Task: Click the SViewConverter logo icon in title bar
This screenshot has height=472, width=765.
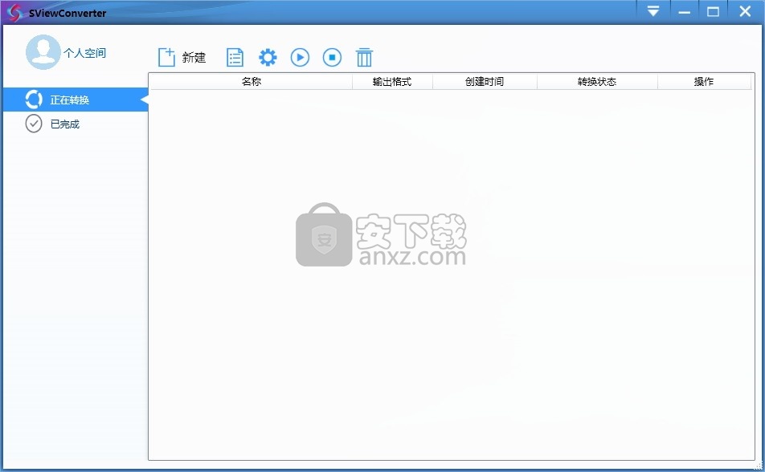Action: [14, 13]
